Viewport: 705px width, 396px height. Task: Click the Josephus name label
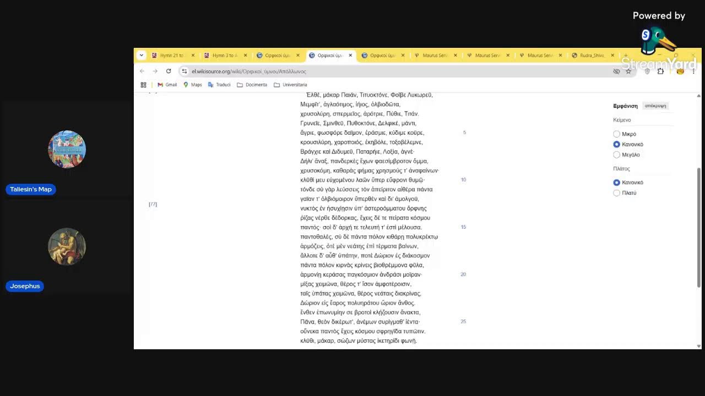tap(25, 286)
